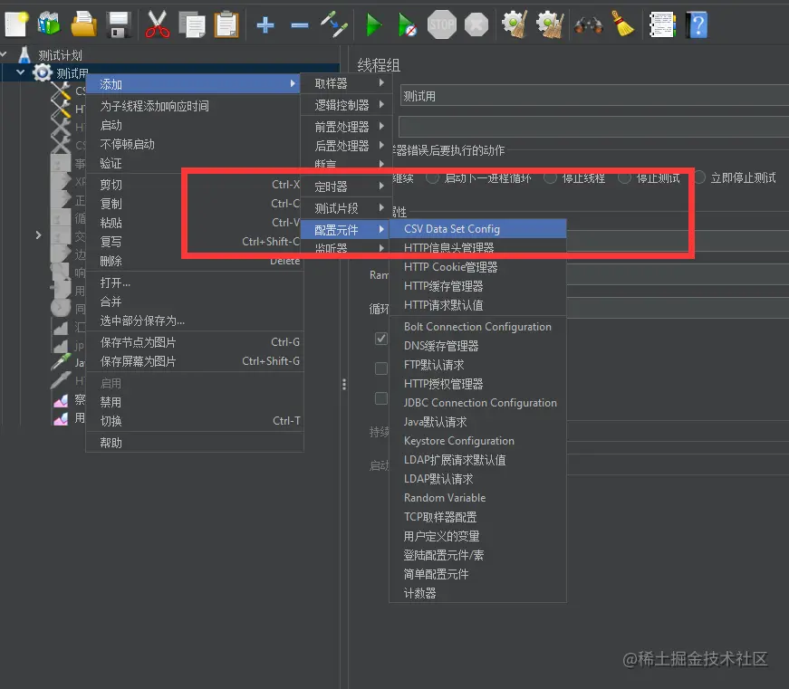789x689 pixels.
Task: Click 删除 in context menu
Action: [194, 261]
